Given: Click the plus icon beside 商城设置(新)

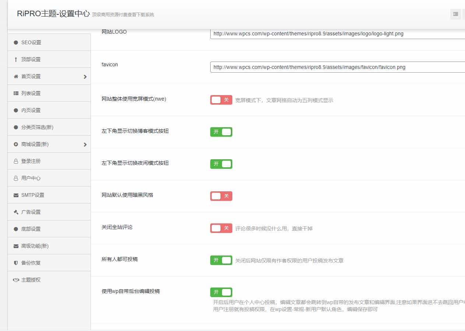Looking at the screenshot, I should tap(16, 144).
